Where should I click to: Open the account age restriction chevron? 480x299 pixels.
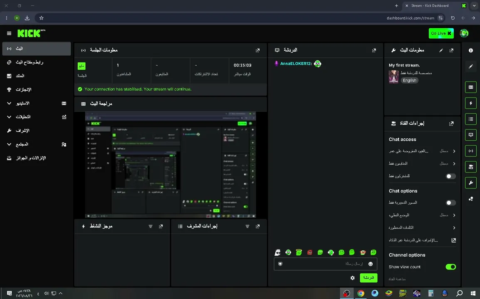[454, 151]
